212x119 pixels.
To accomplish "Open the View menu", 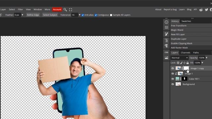I will tap(28, 10).
